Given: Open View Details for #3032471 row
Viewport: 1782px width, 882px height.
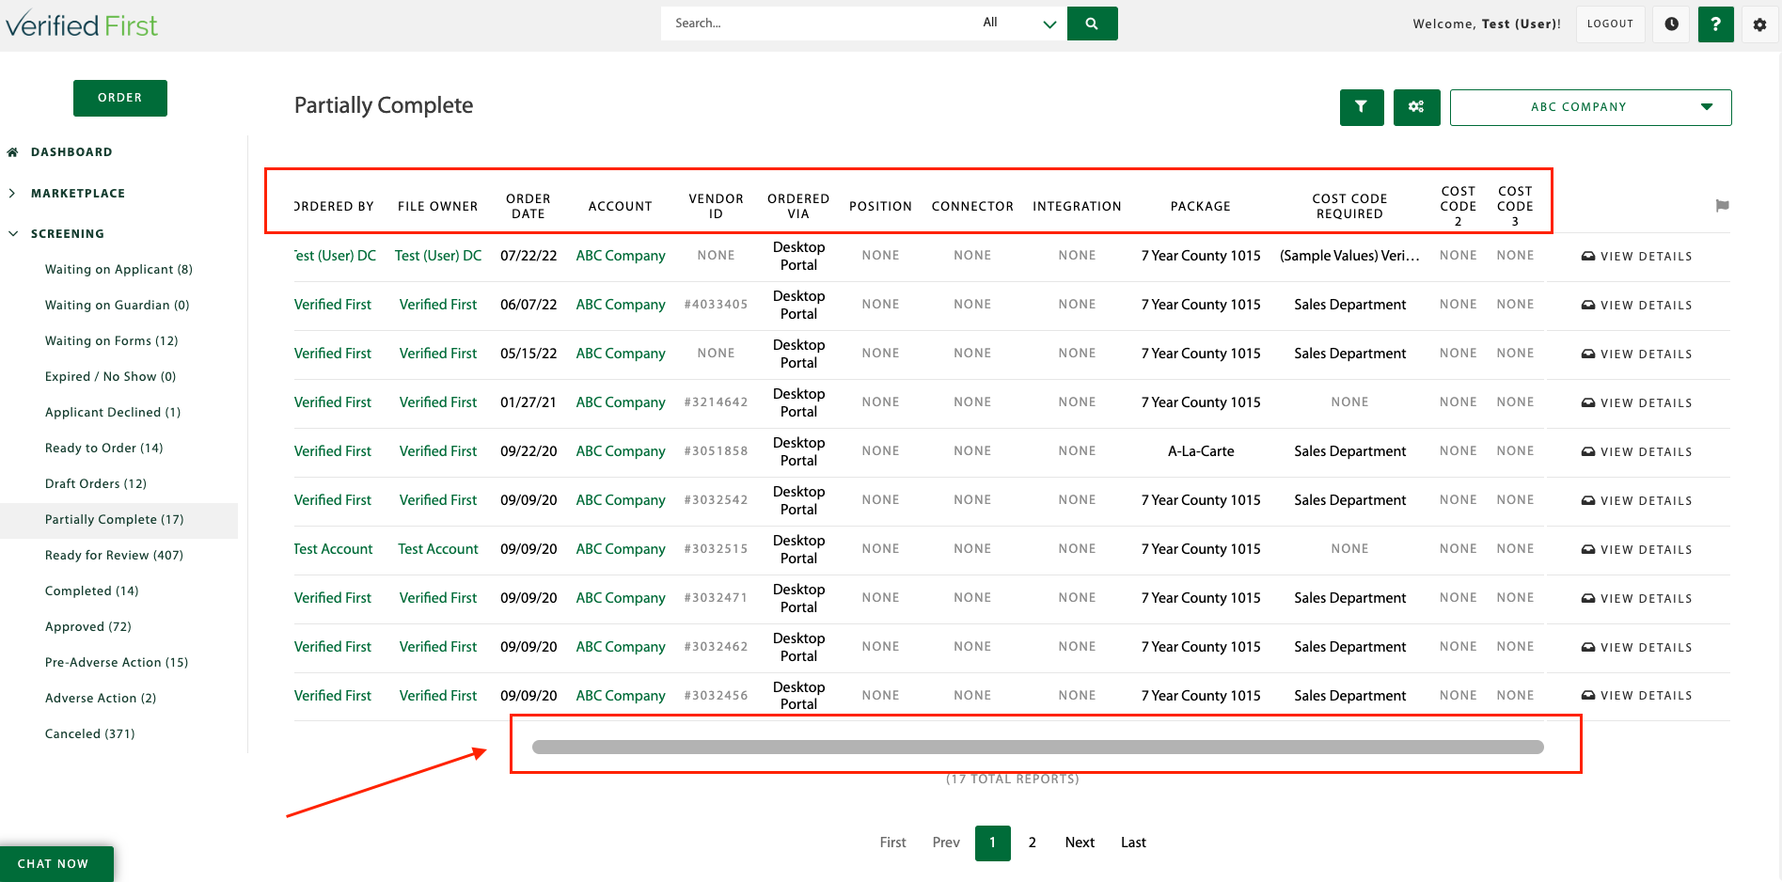Looking at the screenshot, I should pos(1637,598).
